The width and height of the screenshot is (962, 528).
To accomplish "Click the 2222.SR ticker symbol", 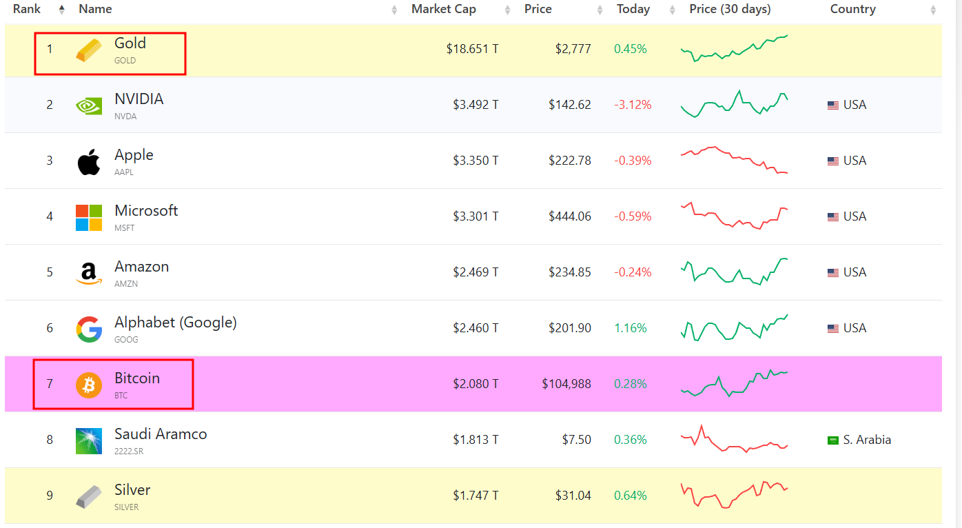I will [129, 451].
